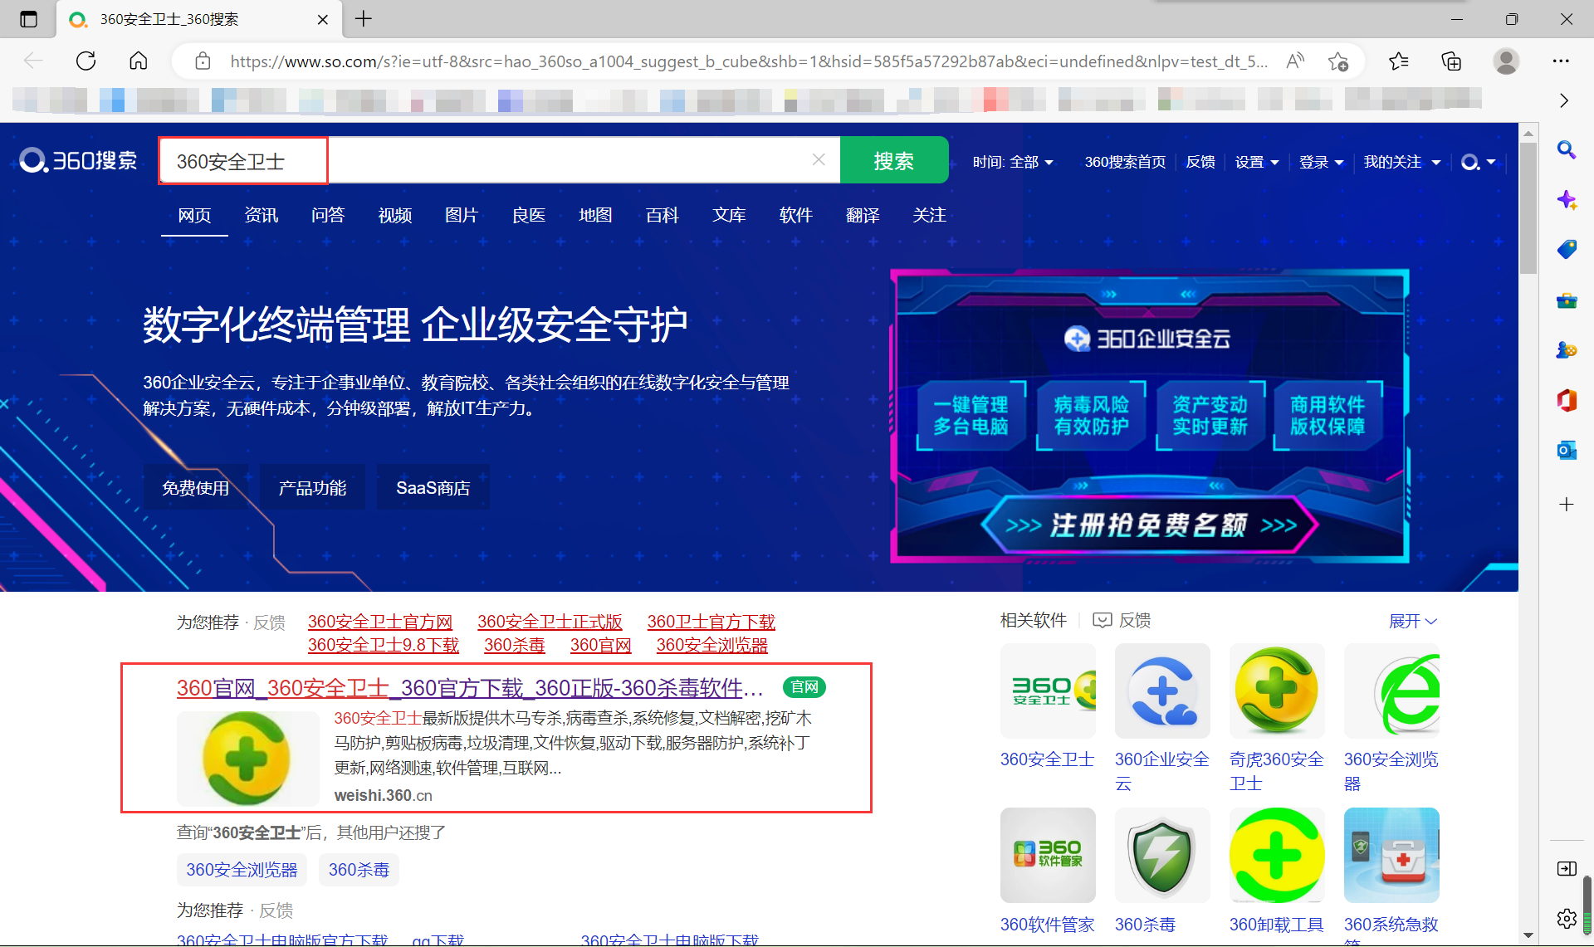Image resolution: width=1594 pixels, height=947 pixels.
Task: Click the green 搜索 button
Action: pos(894,160)
